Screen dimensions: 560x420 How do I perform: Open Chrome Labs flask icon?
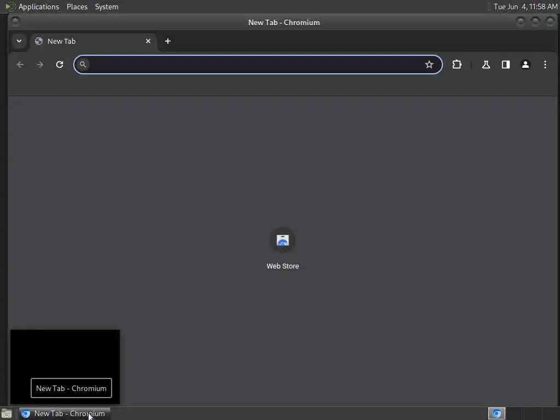click(x=486, y=65)
